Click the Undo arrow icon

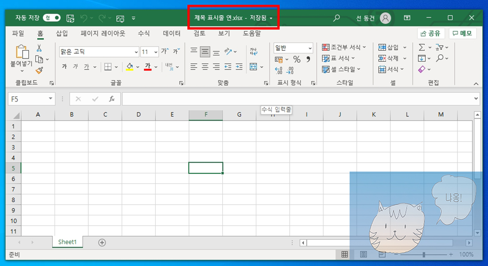(84, 18)
